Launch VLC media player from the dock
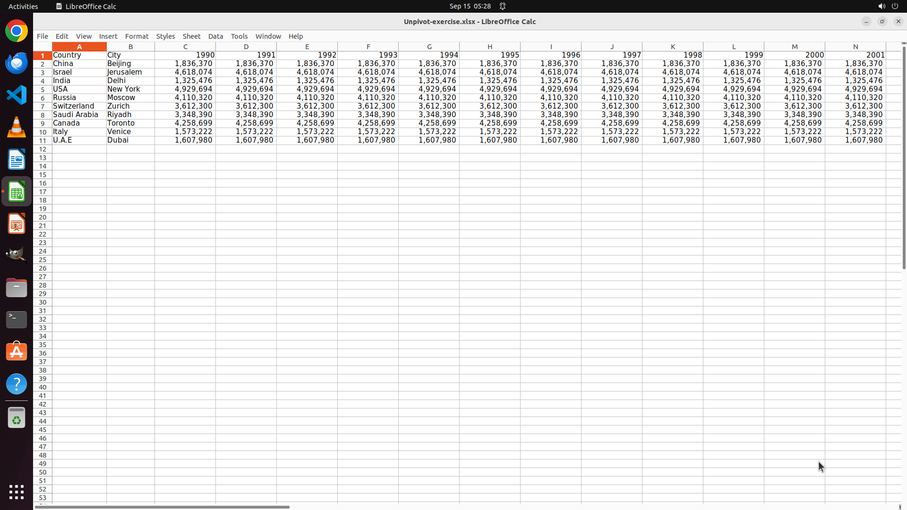907x510 pixels. coord(17,127)
